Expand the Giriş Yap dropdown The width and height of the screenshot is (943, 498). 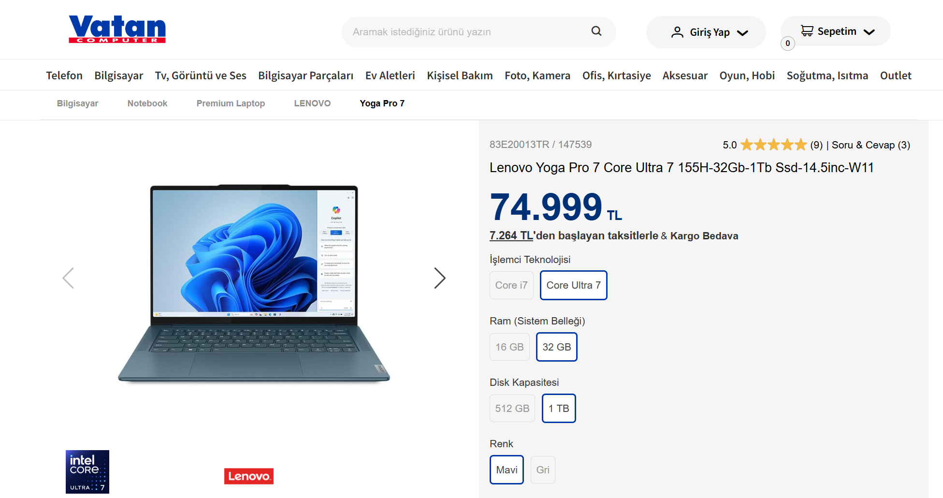click(x=742, y=33)
